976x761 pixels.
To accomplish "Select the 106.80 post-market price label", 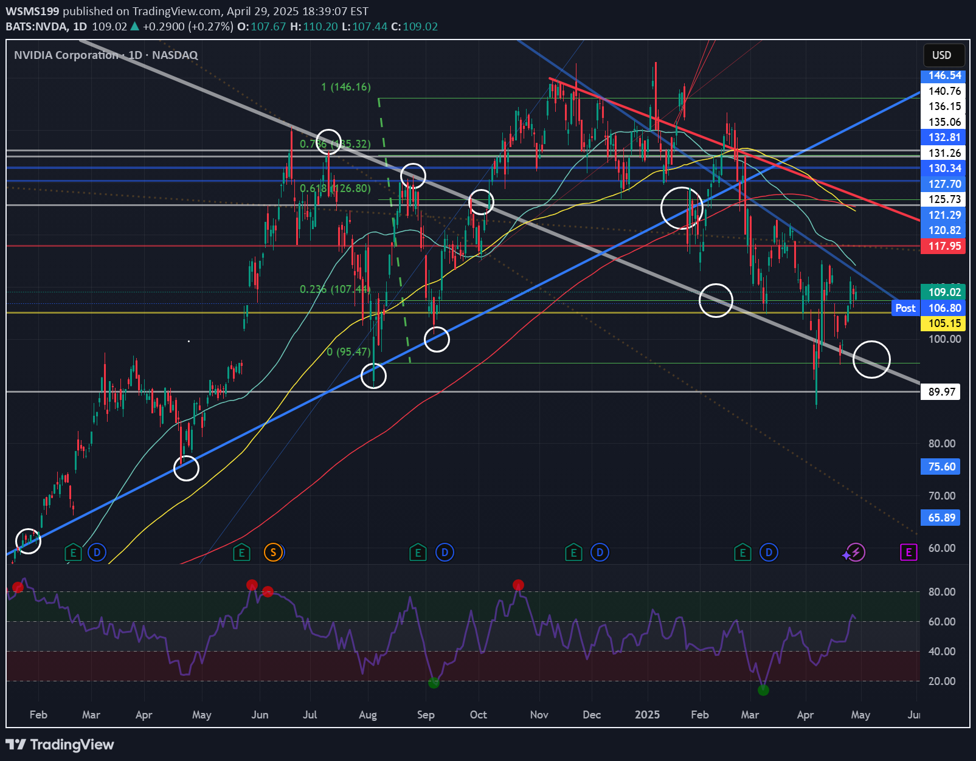I will pyautogui.click(x=943, y=308).
